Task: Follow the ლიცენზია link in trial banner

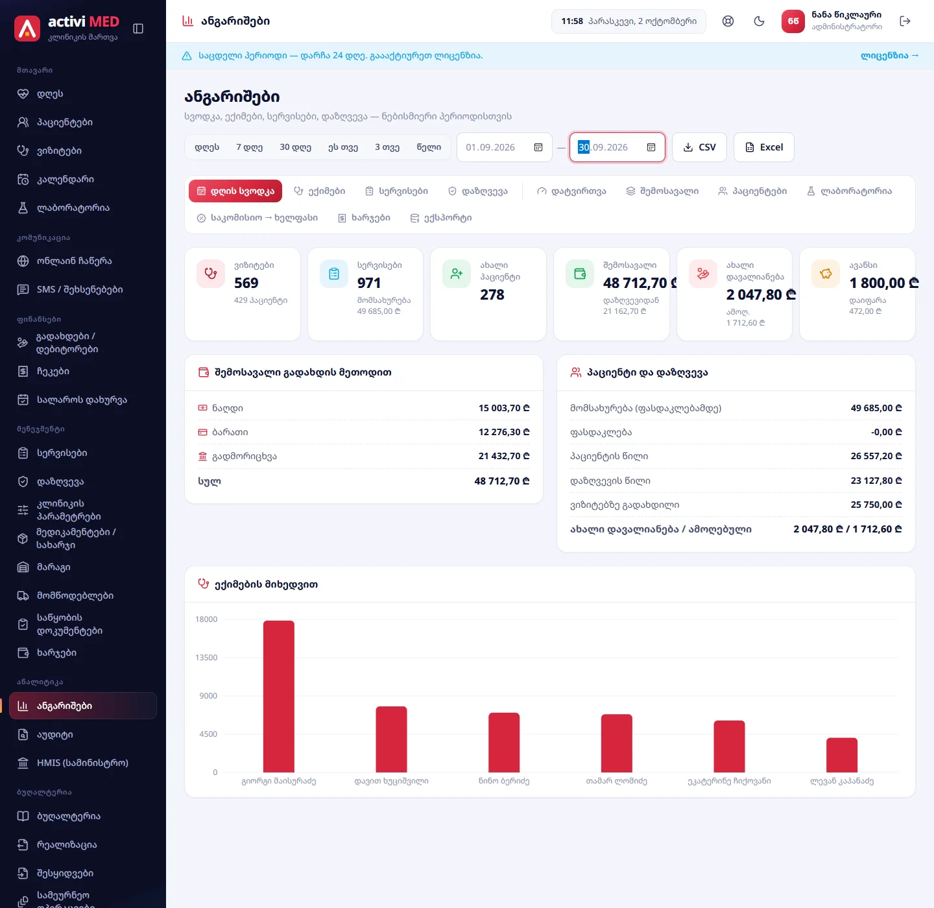Action: pyautogui.click(x=890, y=56)
